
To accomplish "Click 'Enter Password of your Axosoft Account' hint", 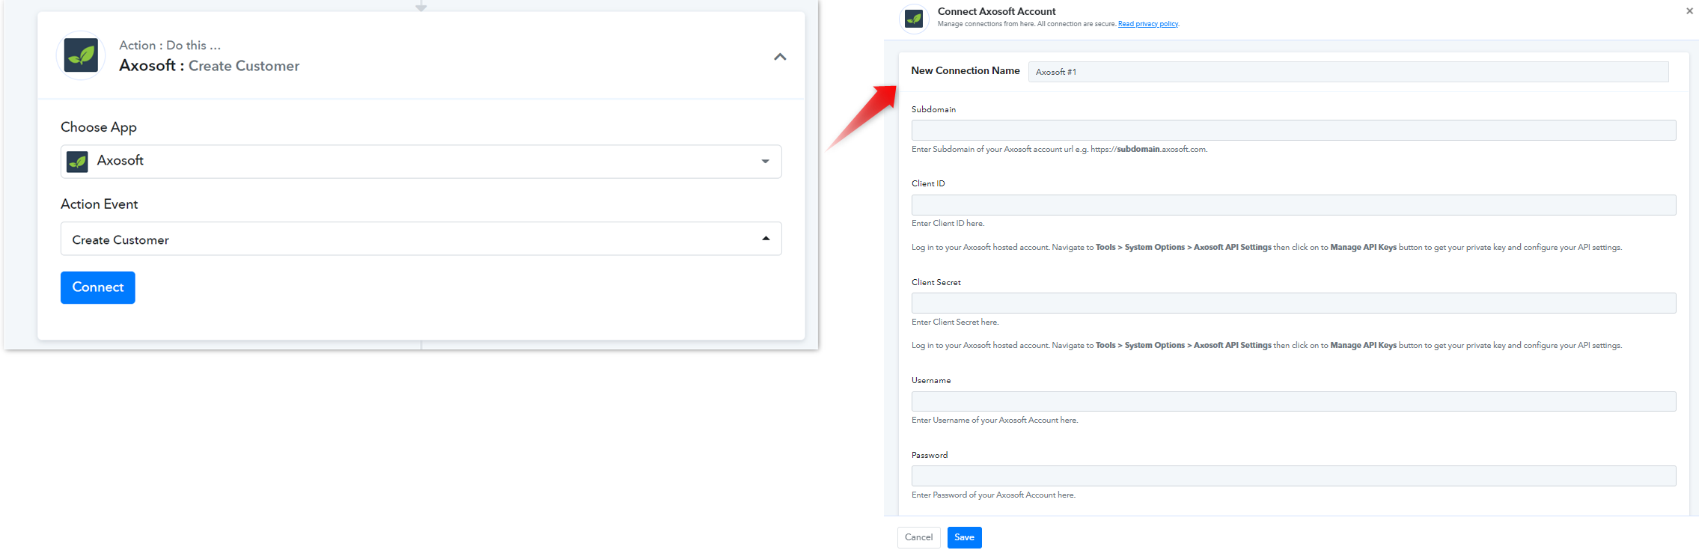I will (x=993, y=495).
